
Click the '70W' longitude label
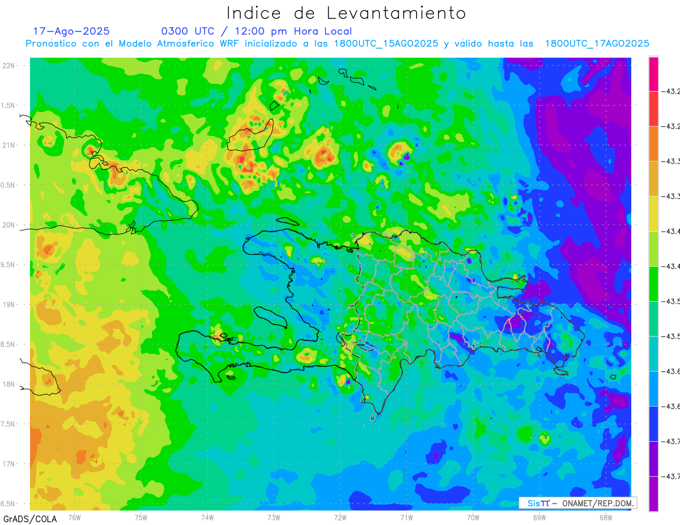click(x=473, y=517)
